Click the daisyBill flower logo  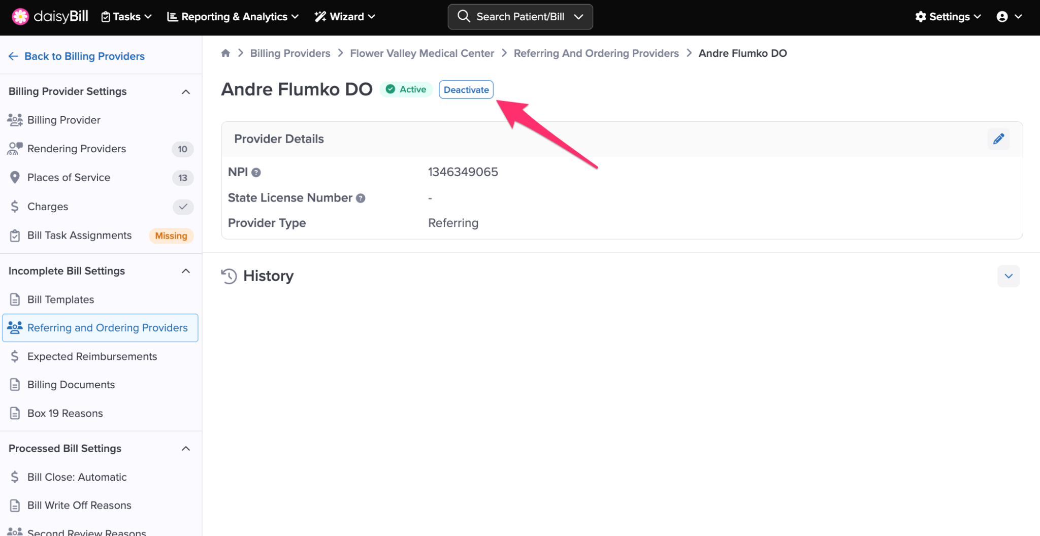20,17
